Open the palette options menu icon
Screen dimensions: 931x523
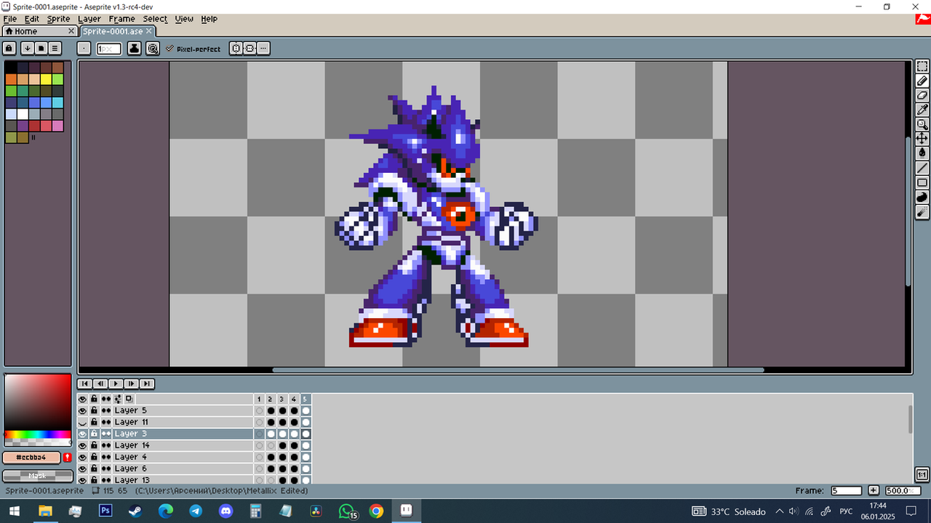55,48
